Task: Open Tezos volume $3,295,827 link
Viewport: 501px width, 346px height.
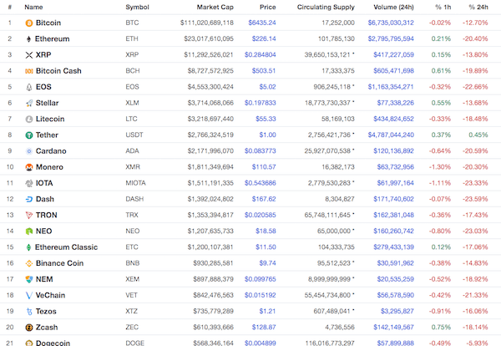Action: (397, 311)
